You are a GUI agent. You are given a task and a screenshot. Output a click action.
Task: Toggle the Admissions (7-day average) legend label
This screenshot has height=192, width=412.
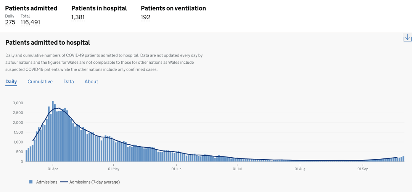[x=95, y=182]
